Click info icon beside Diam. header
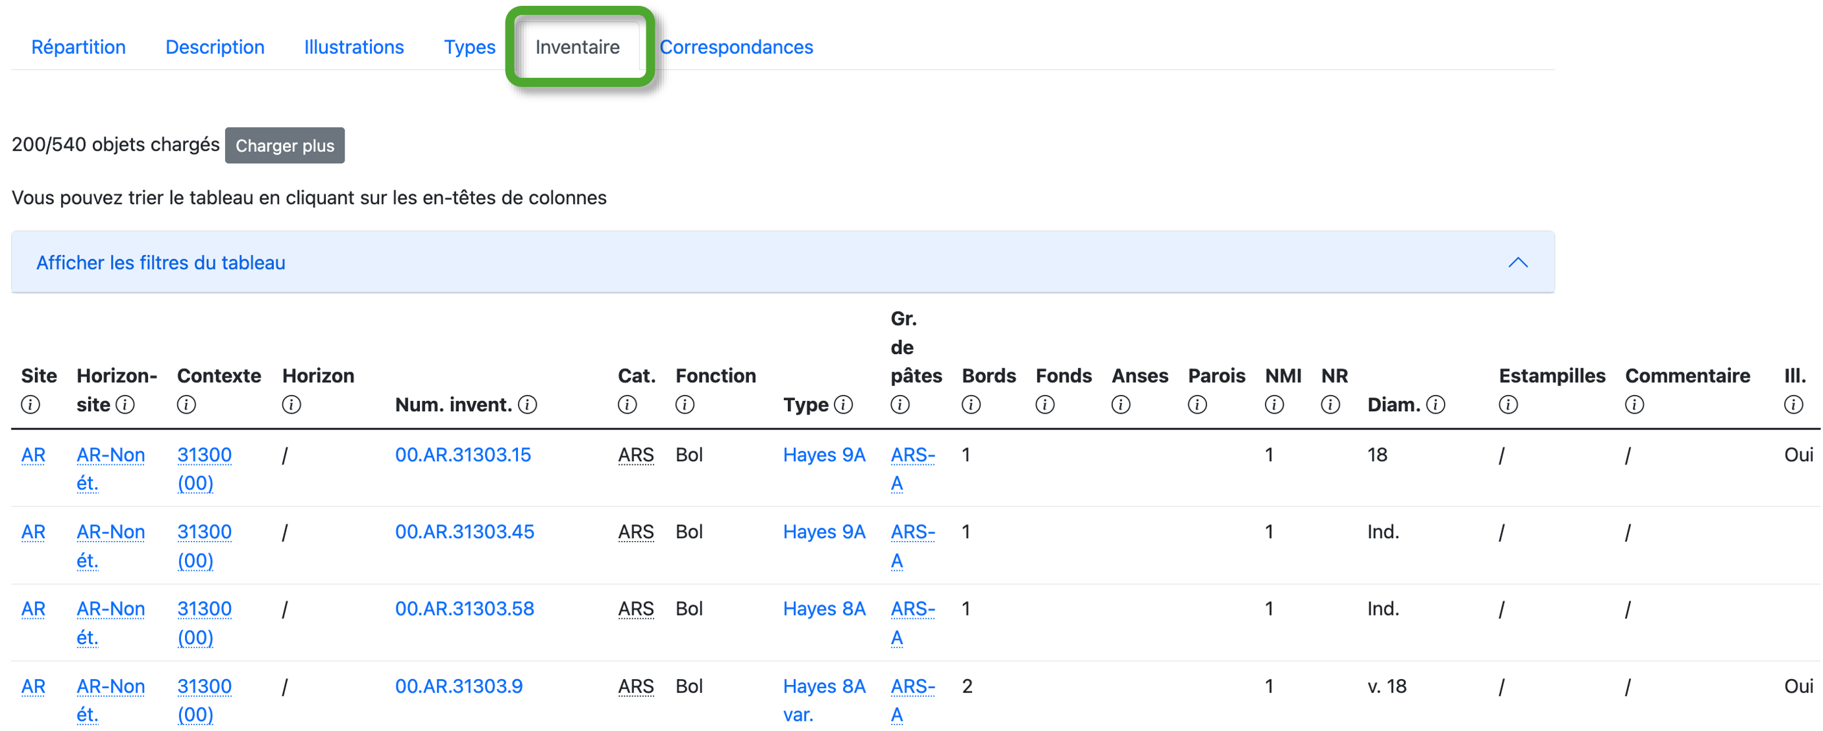This screenshot has height=731, width=1823. 1435,405
